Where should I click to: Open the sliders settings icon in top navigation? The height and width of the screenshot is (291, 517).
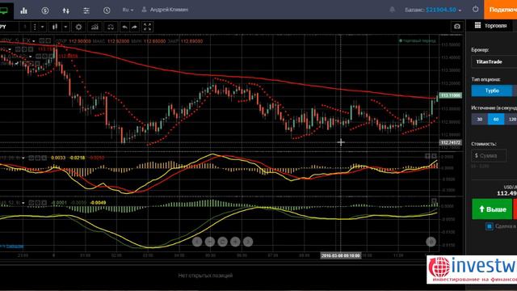(x=86, y=11)
